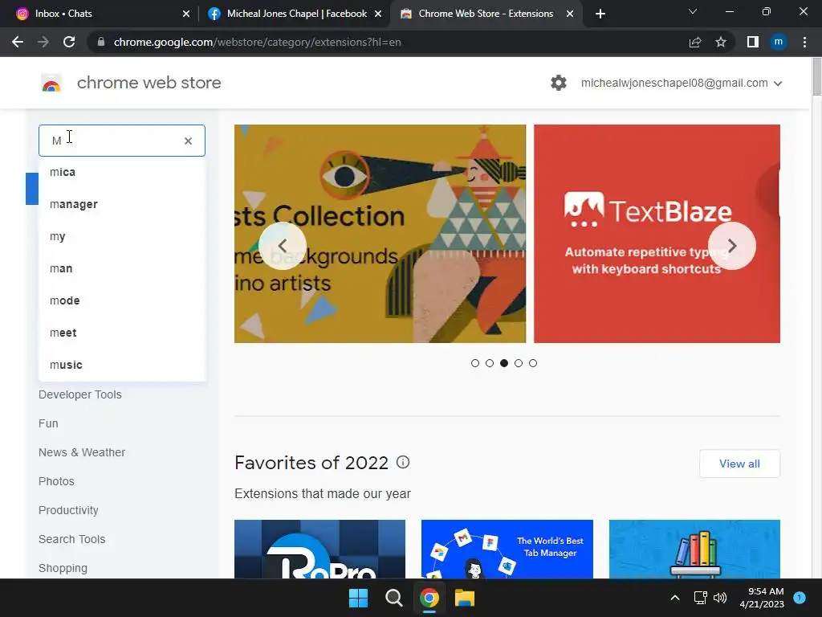822x617 pixels.
Task: Click View all for Favorites of 2022
Action: (739, 464)
